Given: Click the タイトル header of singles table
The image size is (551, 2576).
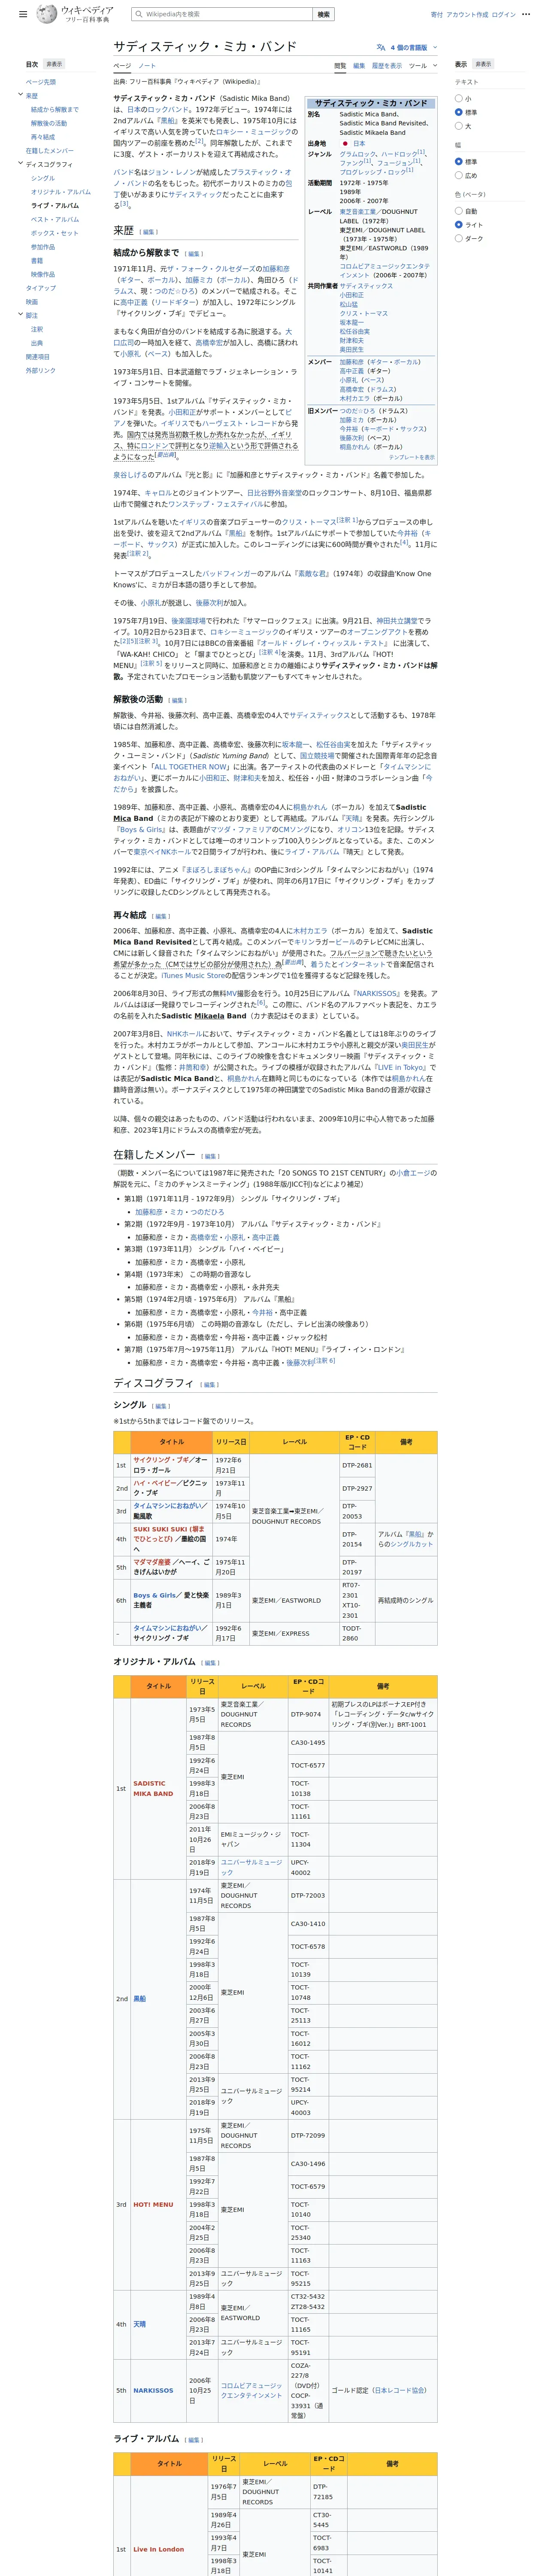Looking at the screenshot, I should tap(172, 1442).
